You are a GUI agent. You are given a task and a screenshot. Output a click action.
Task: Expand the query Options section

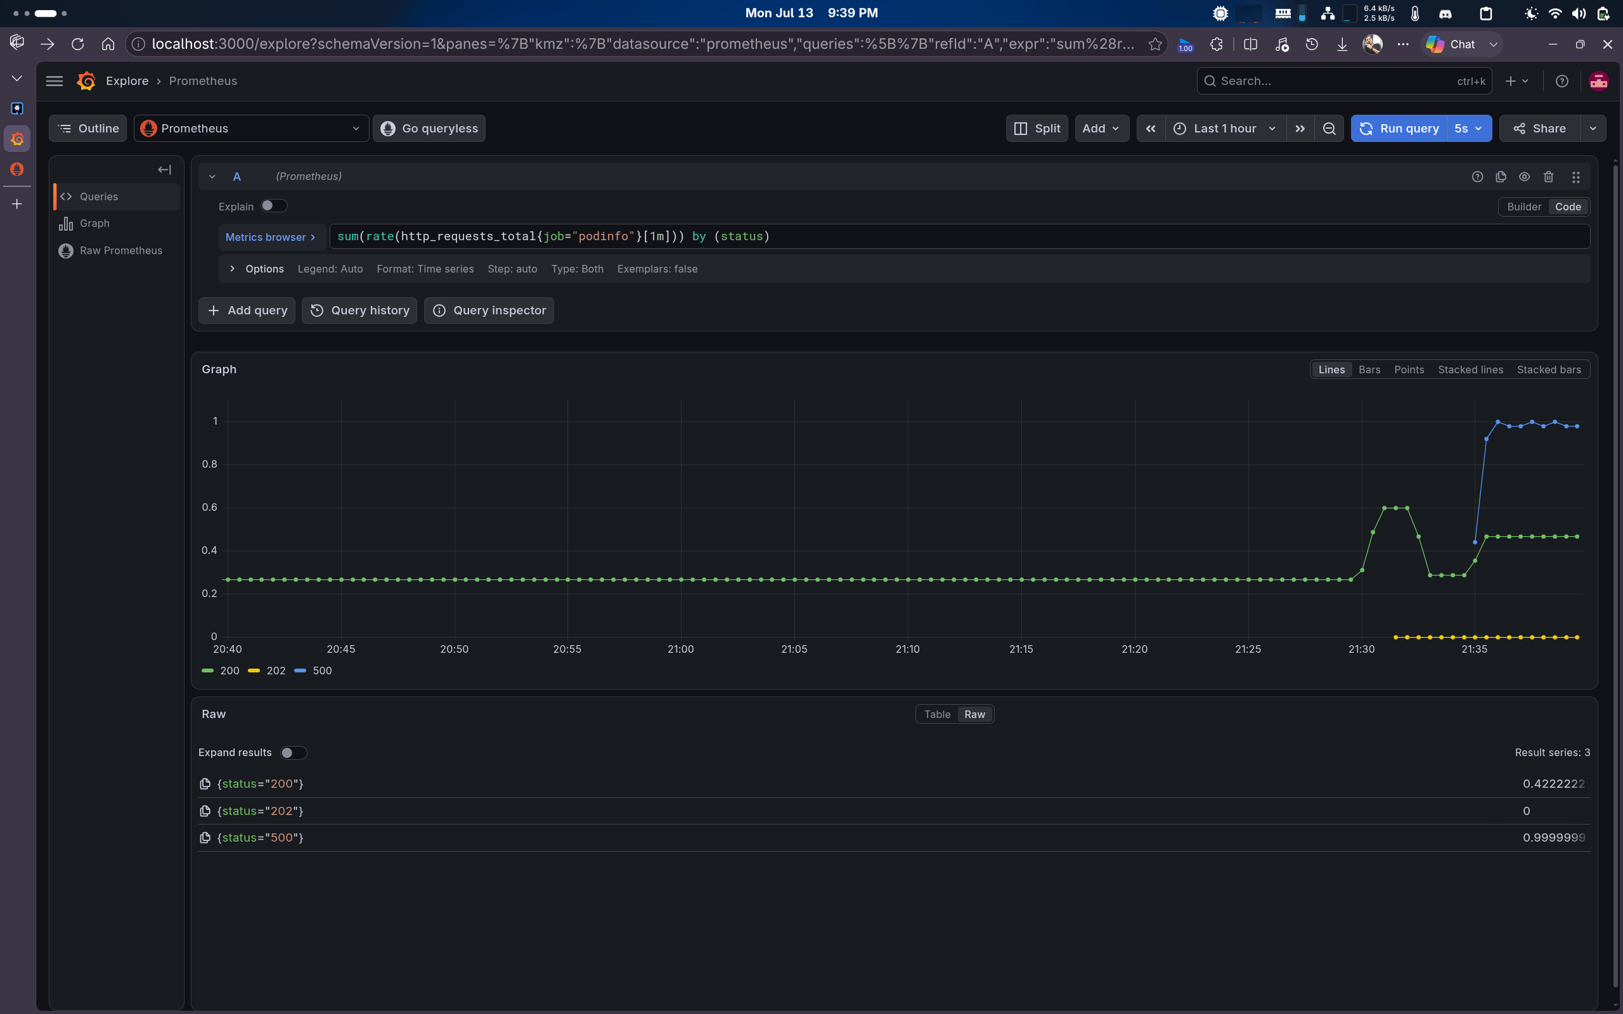pyautogui.click(x=232, y=269)
